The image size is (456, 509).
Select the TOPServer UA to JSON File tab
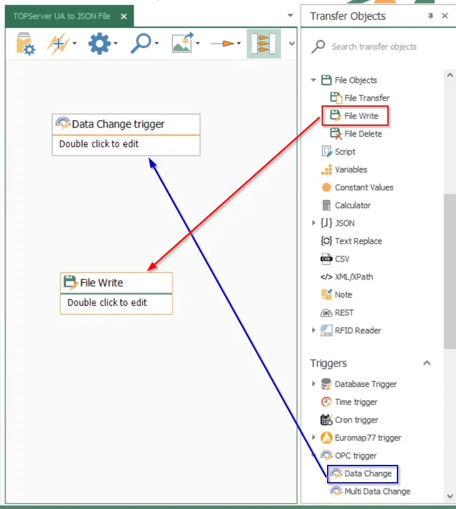tap(62, 16)
